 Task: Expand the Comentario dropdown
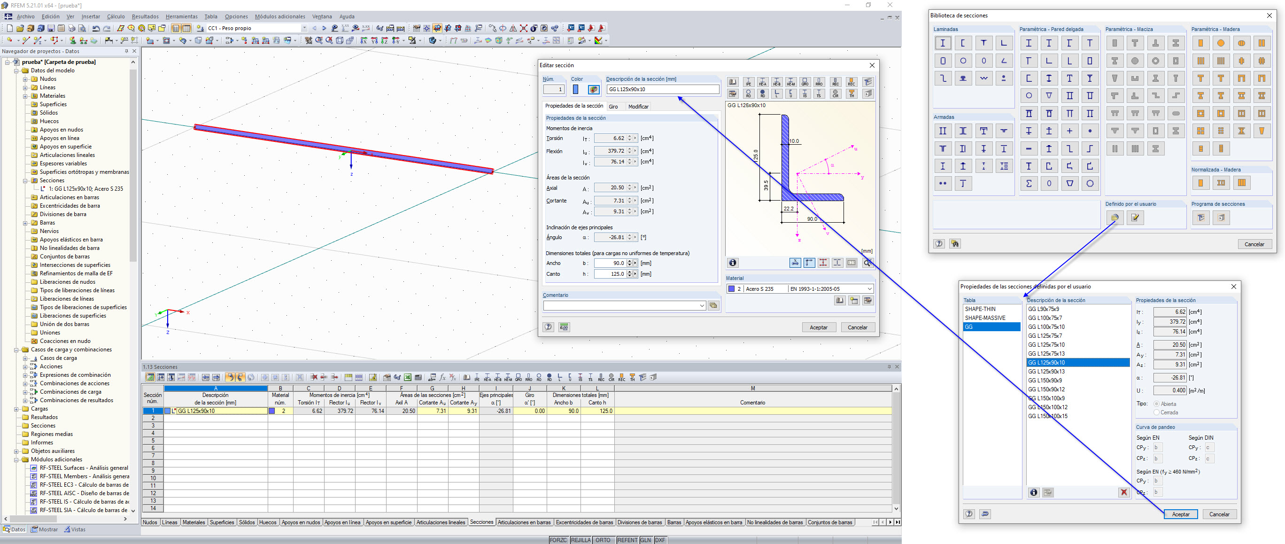tap(701, 305)
